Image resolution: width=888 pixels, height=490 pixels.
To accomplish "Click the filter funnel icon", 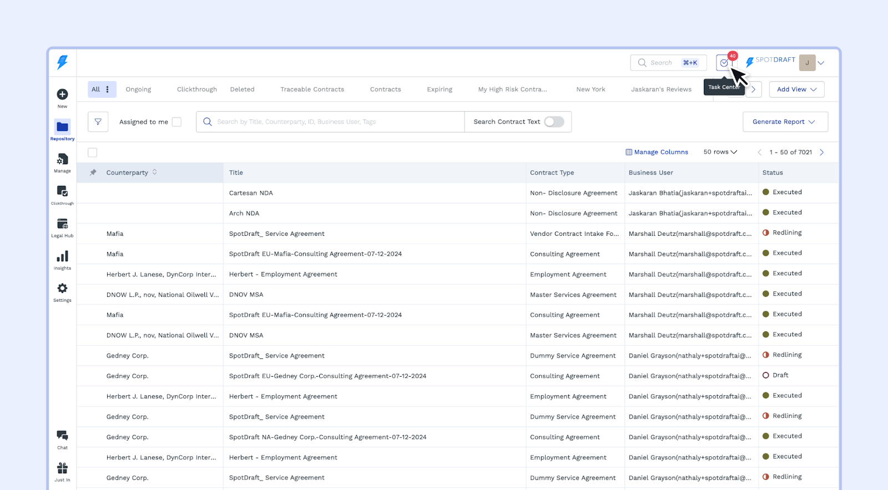I will click(x=98, y=122).
